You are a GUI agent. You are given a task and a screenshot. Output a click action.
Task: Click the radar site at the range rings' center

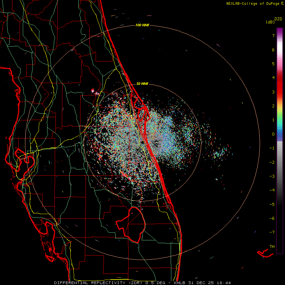[142, 142]
